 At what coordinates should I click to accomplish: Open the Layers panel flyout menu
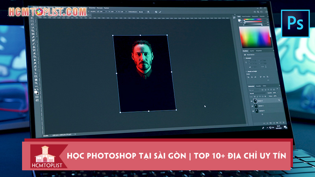pos(280,85)
